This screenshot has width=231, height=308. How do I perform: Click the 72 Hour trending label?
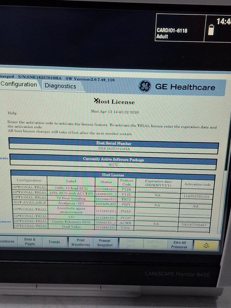click(x=71, y=198)
